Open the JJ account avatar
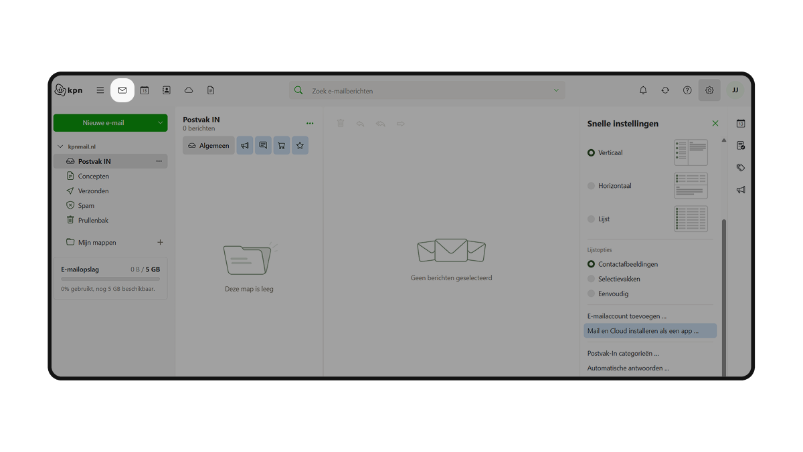Screen dimensions: 803x452 tap(735, 90)
